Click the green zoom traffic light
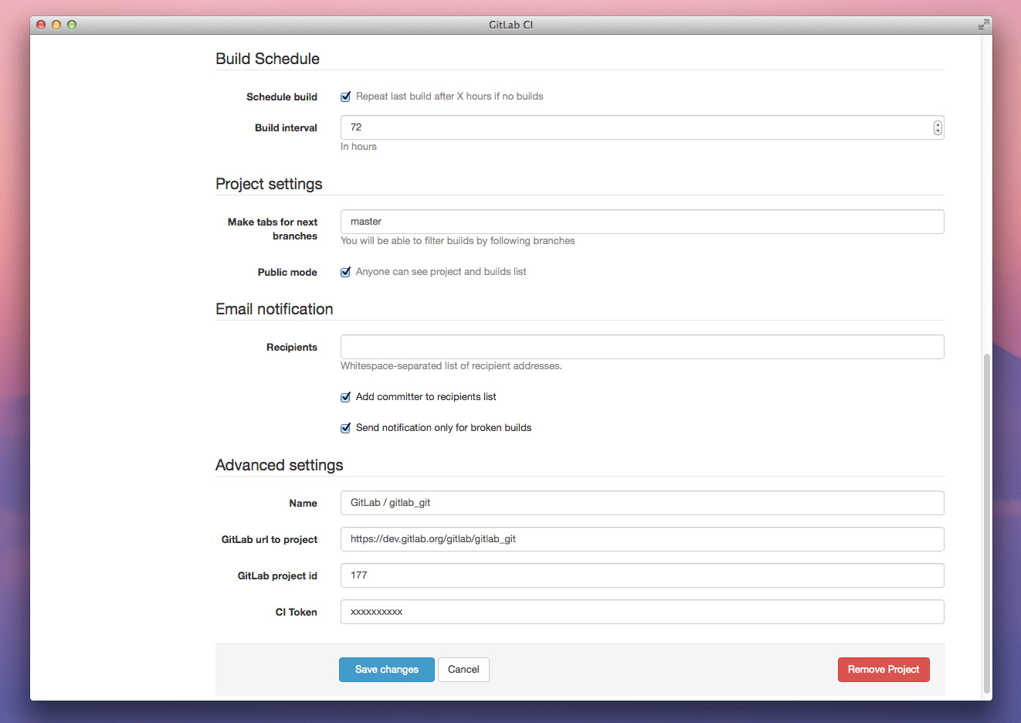Screen dimensions: 1021x723 coord(71,24)
